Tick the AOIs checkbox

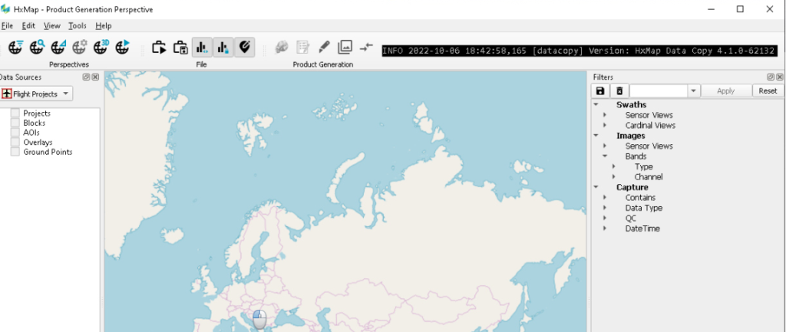(x=15, y=132)
